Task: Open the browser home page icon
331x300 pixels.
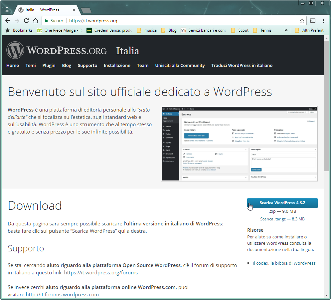Action: coord(36,21)
